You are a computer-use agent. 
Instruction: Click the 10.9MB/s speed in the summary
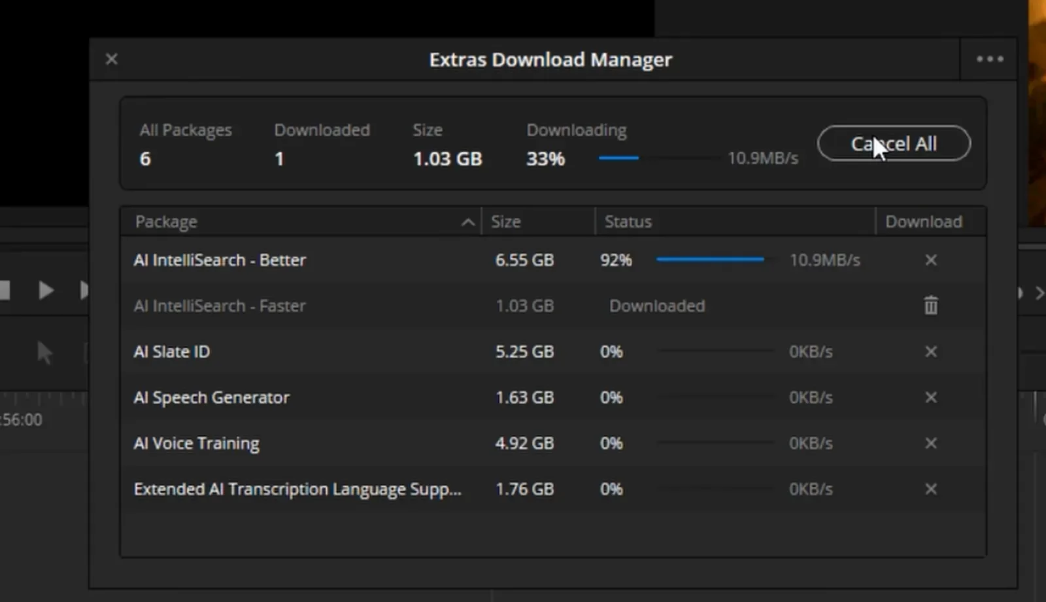coord(763,158)
